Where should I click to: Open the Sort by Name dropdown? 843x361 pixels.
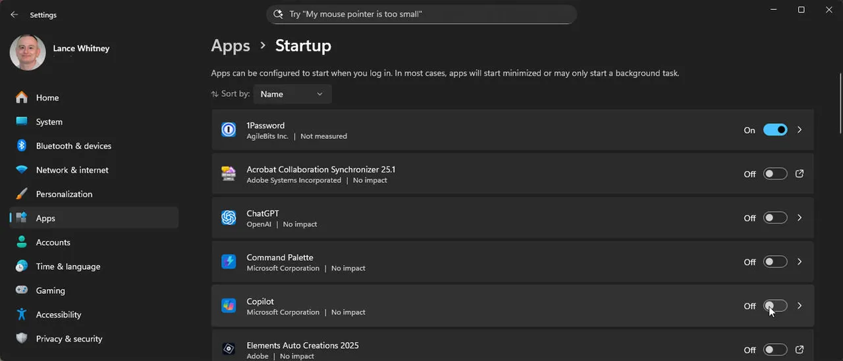pyautogui.click(x=292, y=94)
